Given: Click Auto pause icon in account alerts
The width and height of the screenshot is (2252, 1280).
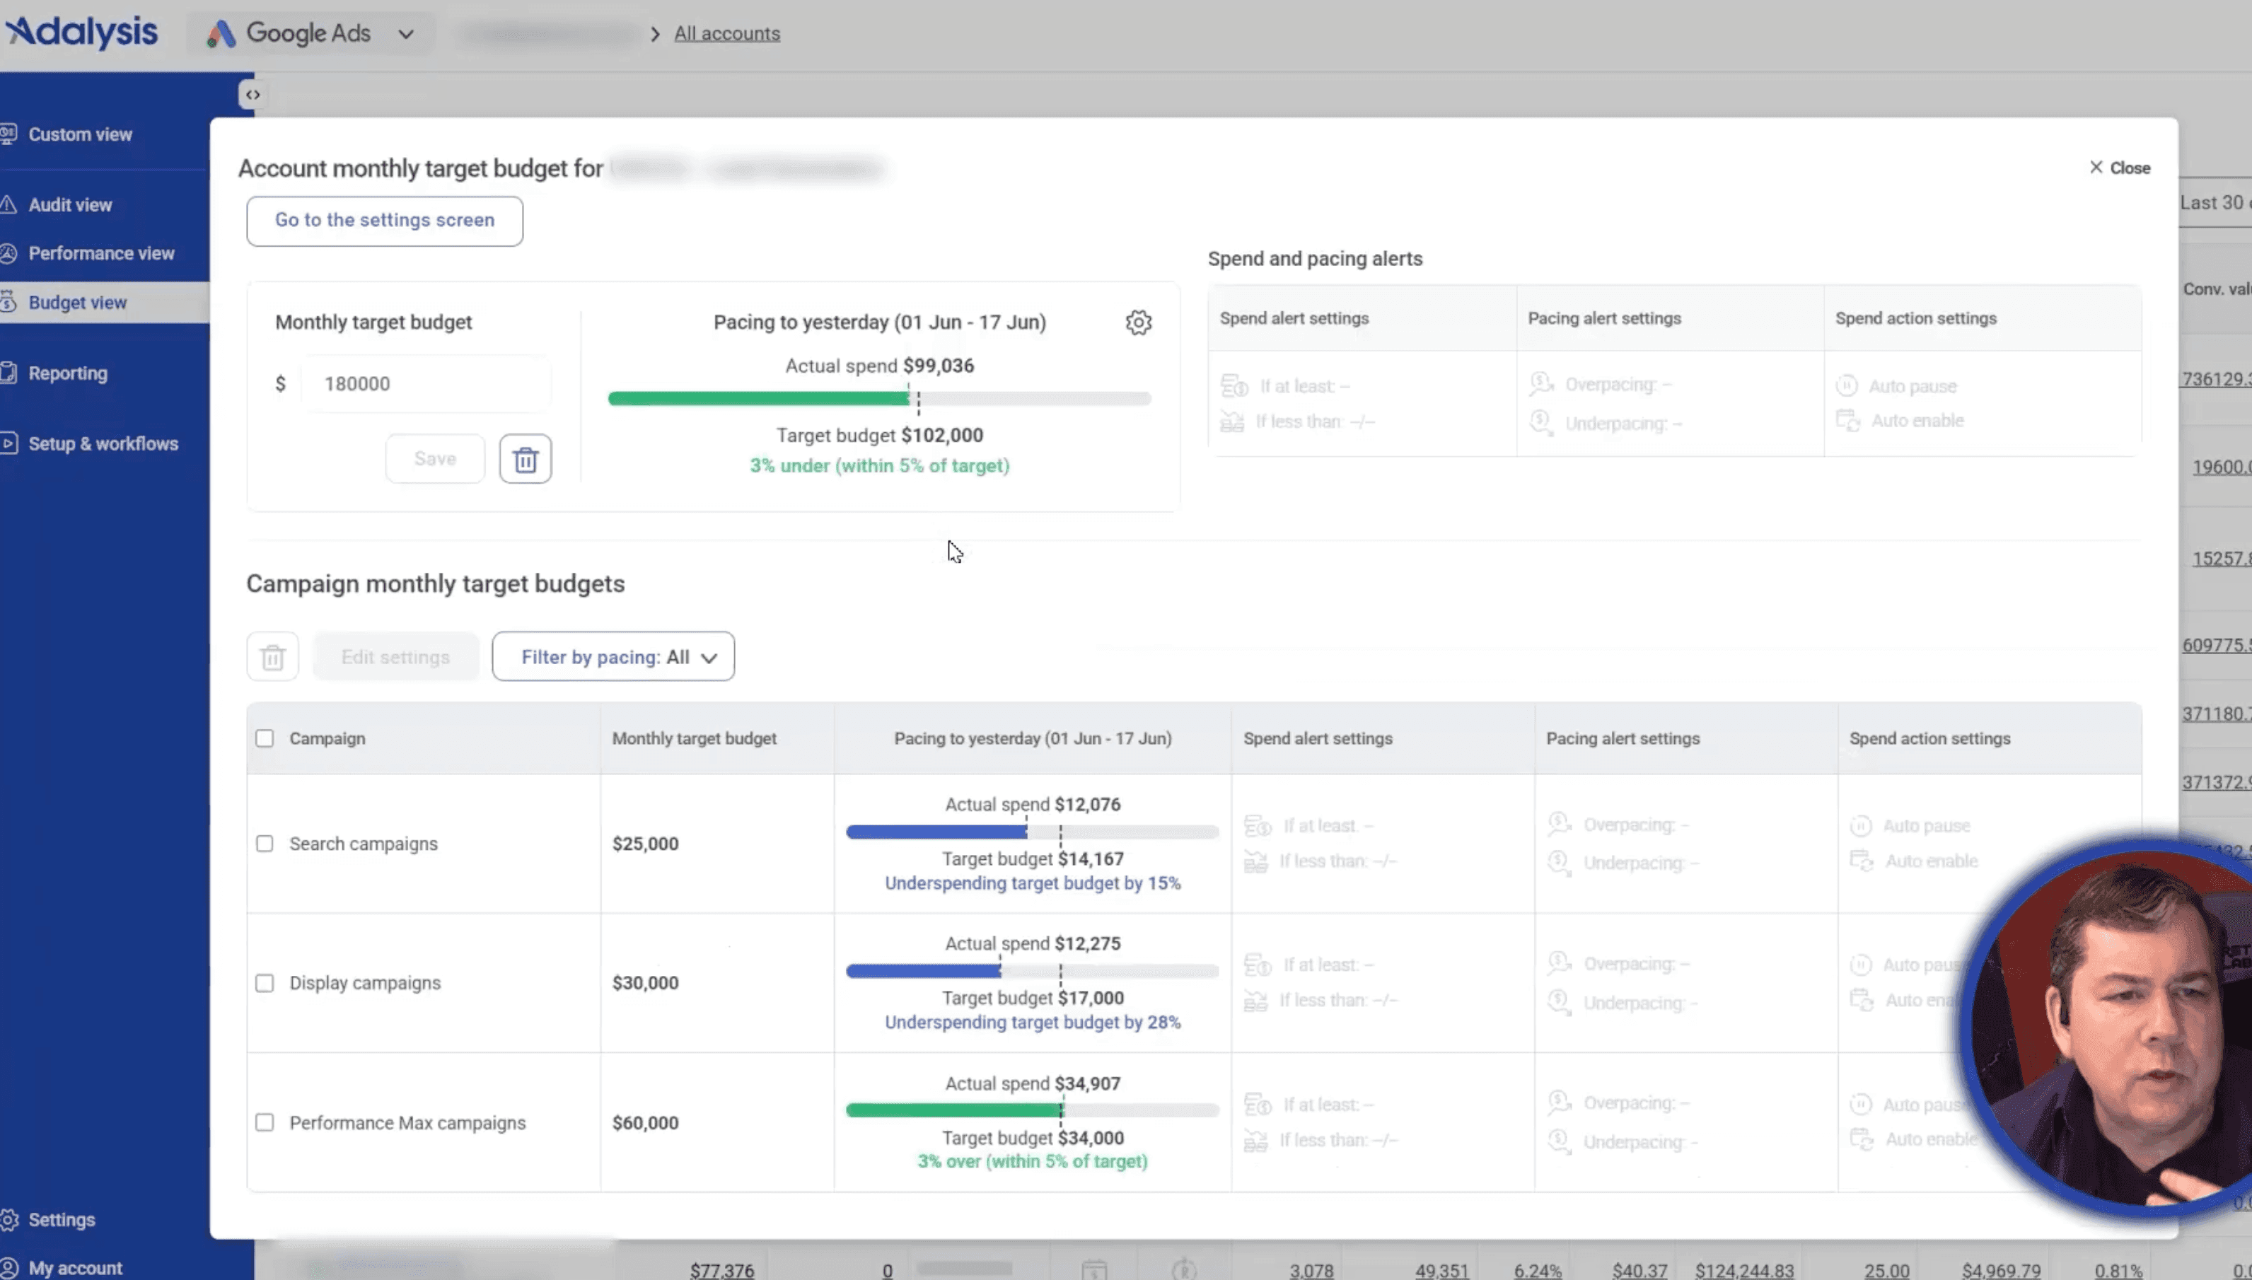Looking at the screenshot, I should 1847,386.
